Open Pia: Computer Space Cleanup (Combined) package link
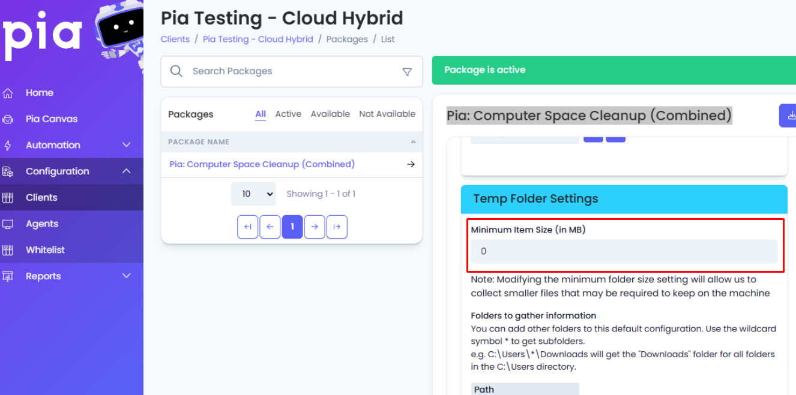Viewport: 796px width, 395px height. [262, 164]
